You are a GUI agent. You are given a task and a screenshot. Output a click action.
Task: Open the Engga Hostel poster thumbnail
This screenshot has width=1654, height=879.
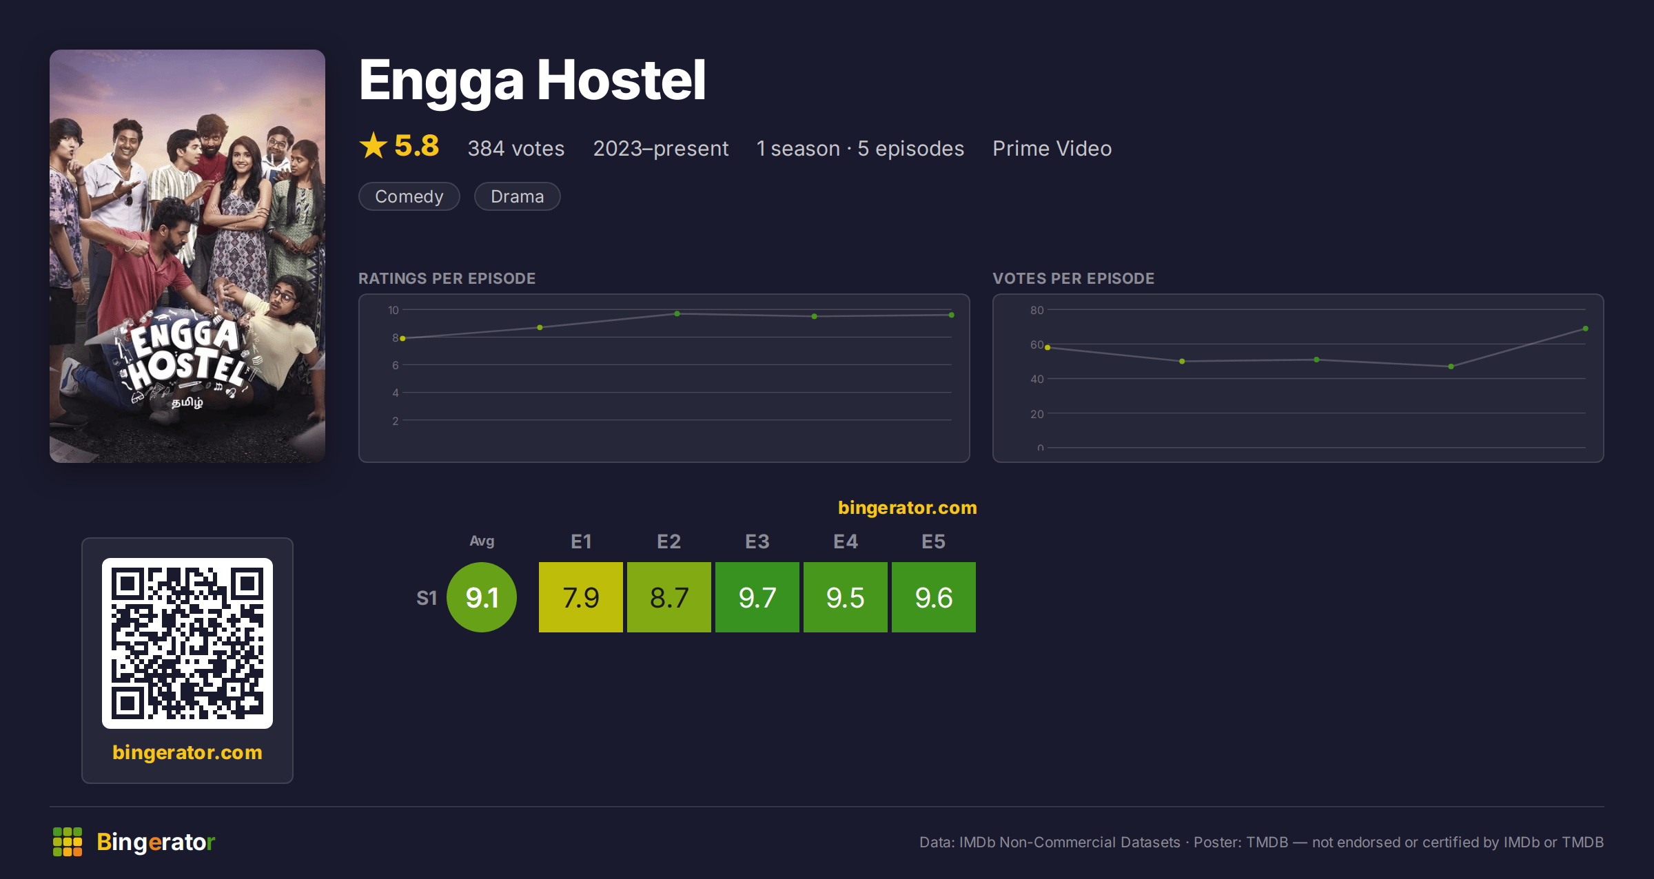(187, 256)
